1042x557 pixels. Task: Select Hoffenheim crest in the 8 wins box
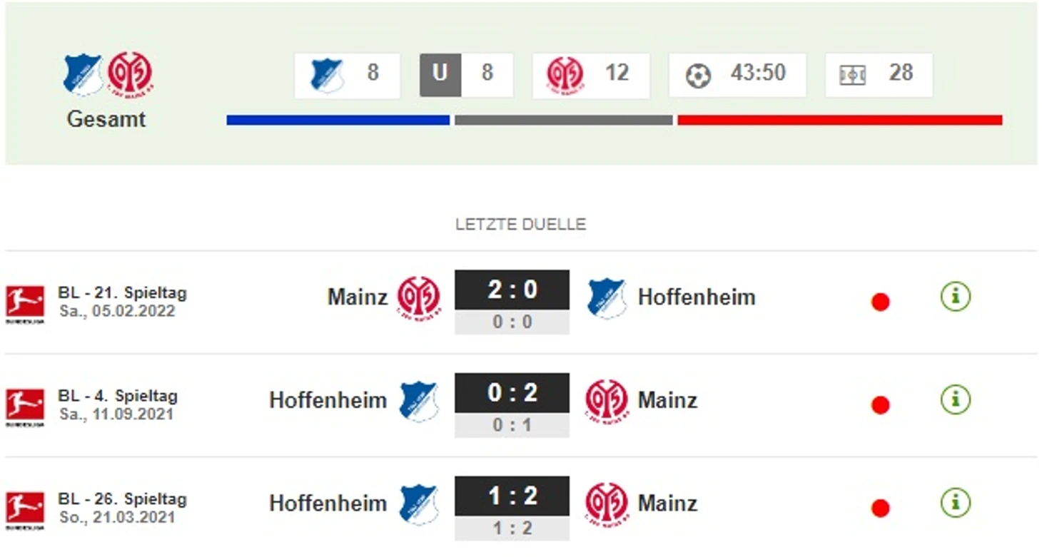pos(327,75)
